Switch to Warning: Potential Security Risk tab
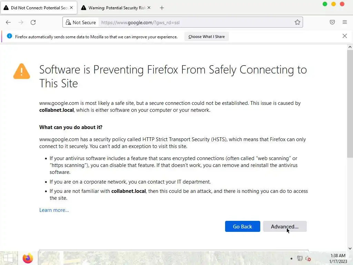The width and height of the screenshot is (353, 265). click(114, 8)
